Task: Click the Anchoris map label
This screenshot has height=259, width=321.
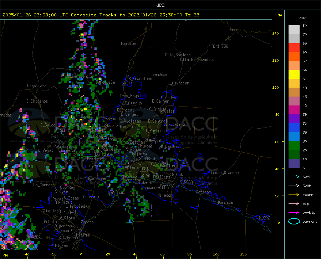Action: 92,197
